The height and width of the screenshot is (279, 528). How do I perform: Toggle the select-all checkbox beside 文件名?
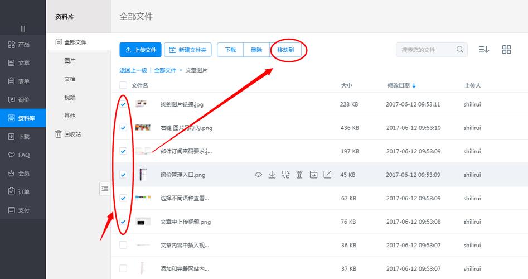123,85
